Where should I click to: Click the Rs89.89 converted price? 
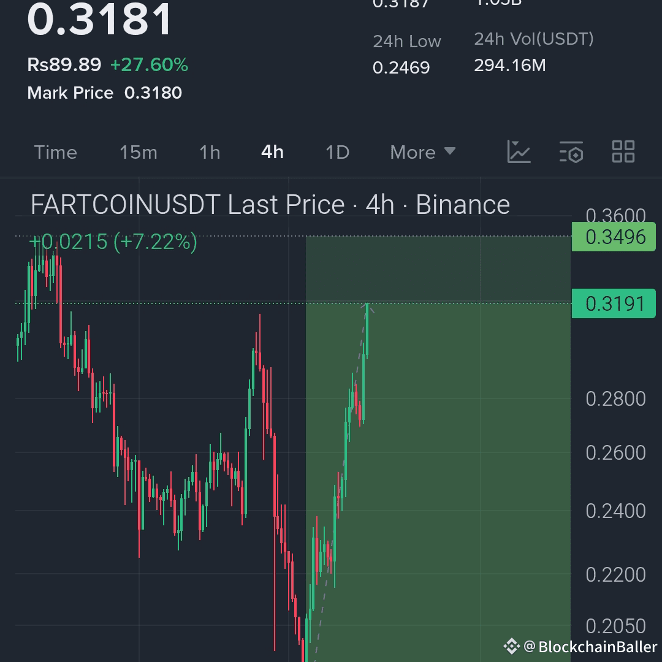click(64, 64)
